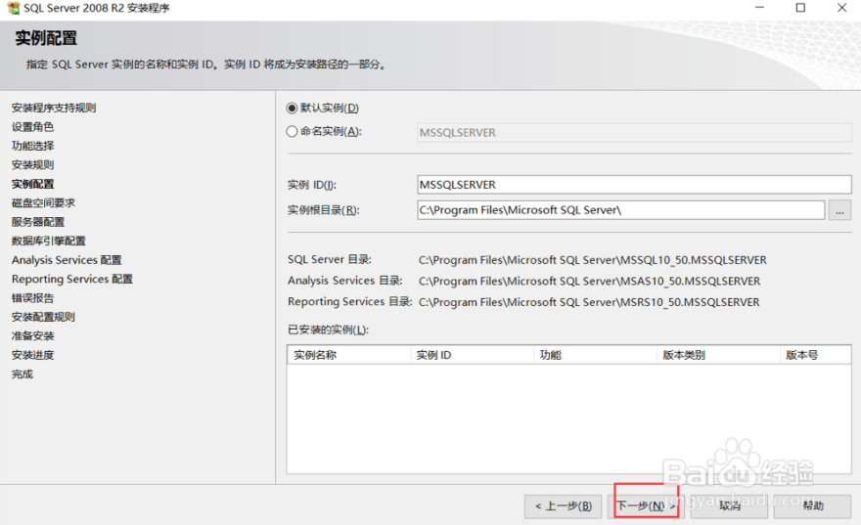Select Reporting Services 配置 step
The height and width of the screenshot is (525, 861).
[72, 280]
